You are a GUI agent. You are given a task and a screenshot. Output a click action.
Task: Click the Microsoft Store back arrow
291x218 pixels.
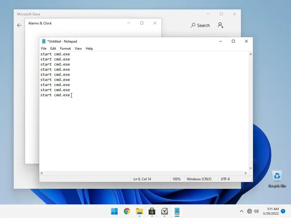coord(19,25)
